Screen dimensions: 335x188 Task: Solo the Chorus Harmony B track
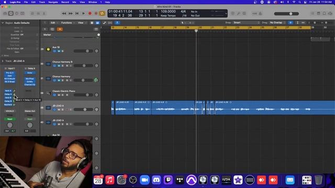point(63,66)
